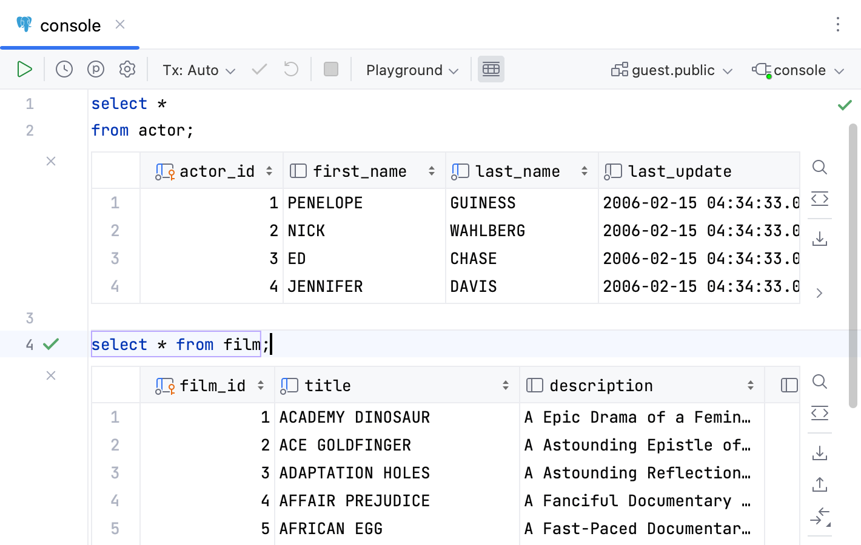View query parameters via the circled P icon
The width and height of the screenshot is (861, 545).
pyautogui.click(x=95, y=69)
